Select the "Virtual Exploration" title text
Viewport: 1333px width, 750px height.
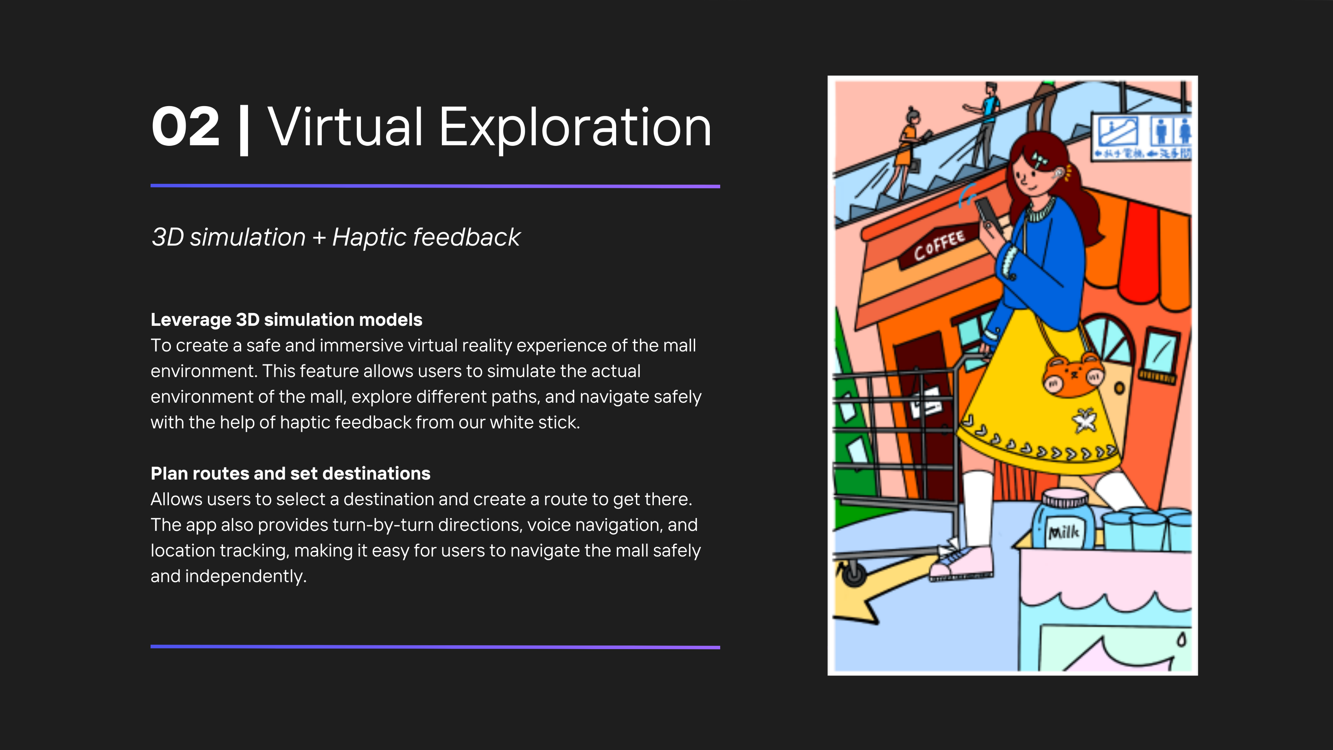pyautogui.click(x=489, y=127)
